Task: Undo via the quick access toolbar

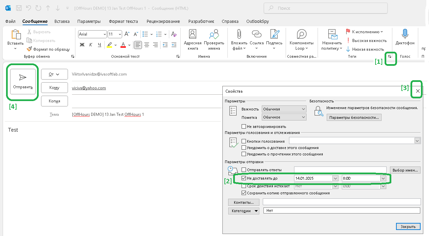Action: tap(29, 7)
